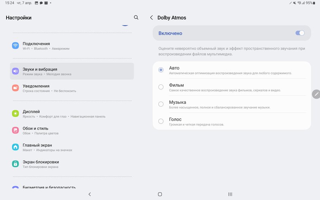
Task: Open Уведомления settings category
Action: pos(72,88)
